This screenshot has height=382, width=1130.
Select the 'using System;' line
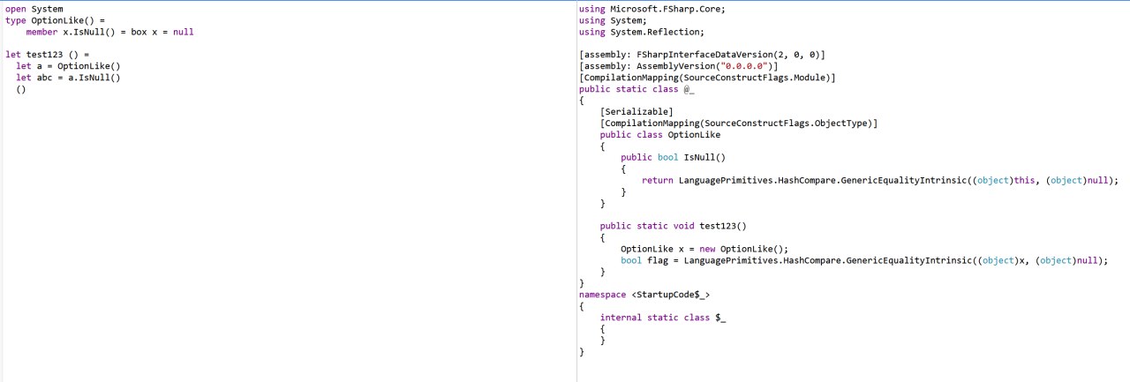coord(613,20)
